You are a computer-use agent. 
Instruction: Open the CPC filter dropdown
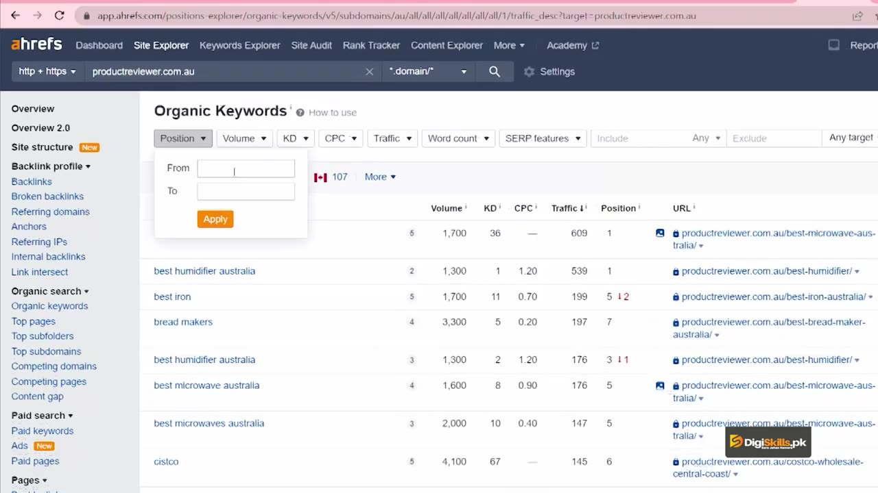340,138
